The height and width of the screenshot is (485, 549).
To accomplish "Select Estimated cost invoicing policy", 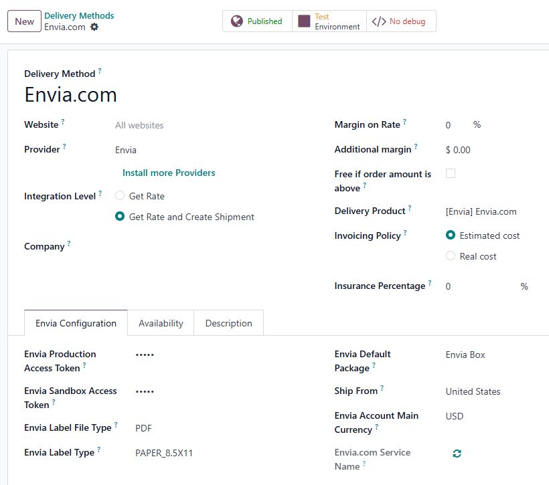I will [451, 235].
